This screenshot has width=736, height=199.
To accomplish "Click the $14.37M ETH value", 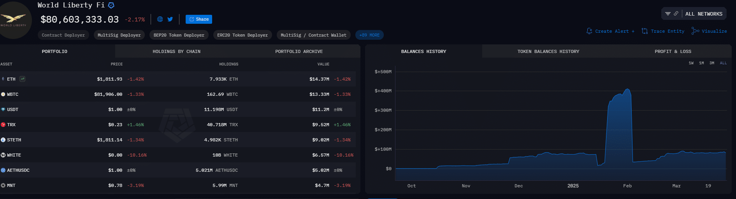I will 319,79.
